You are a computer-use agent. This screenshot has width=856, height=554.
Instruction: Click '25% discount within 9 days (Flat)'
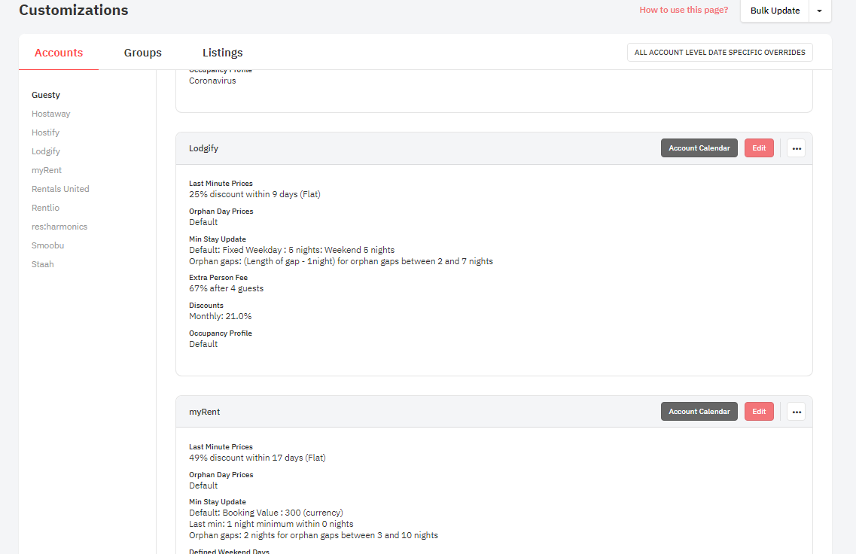(x=254, y=194)
